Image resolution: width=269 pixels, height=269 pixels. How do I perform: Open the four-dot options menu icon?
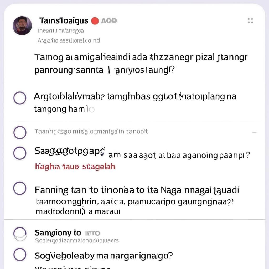tap(250, 21)
